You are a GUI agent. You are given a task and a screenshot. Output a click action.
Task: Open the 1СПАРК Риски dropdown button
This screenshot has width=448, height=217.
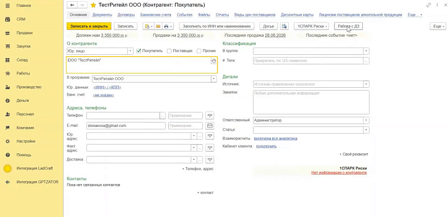(311, 26)
